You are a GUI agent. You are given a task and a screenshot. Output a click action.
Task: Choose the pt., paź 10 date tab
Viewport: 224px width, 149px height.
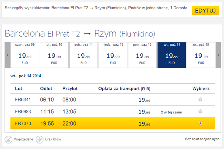pos(54,55)
